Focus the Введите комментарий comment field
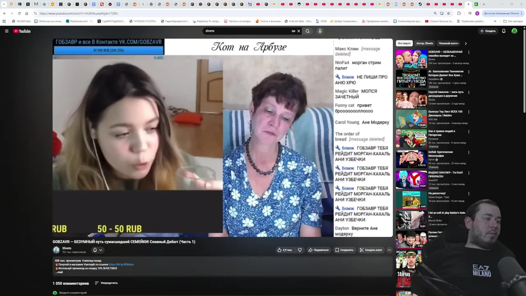Screen dimensions: 526x296 pos(73,293)
